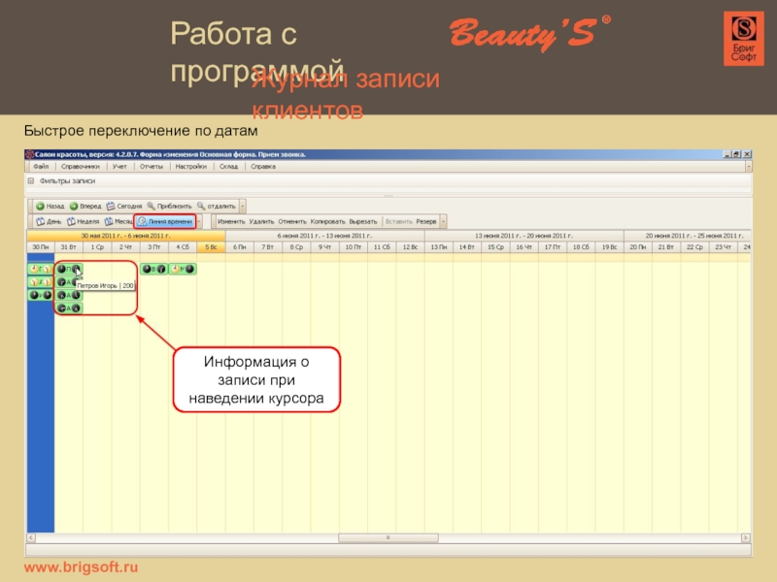The image size is (777, 582).
Task: Zoom in with the Приблизить magnifier
Action: point(152,206)
